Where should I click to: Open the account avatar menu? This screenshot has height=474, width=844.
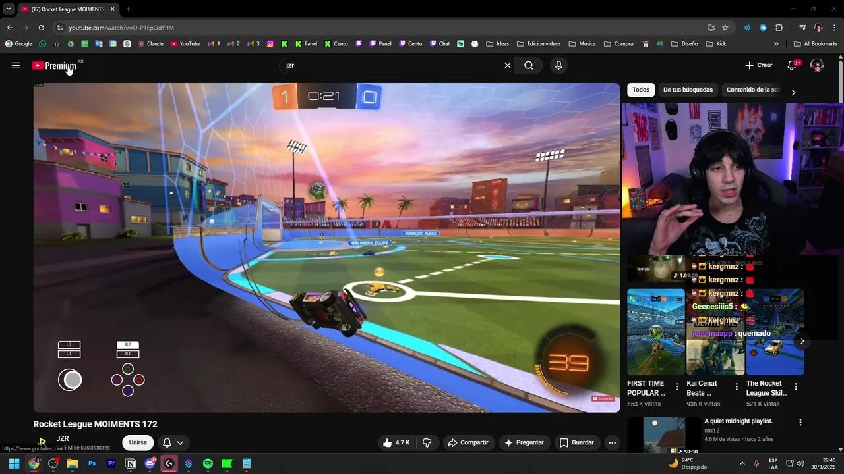(x=817, y=65)
